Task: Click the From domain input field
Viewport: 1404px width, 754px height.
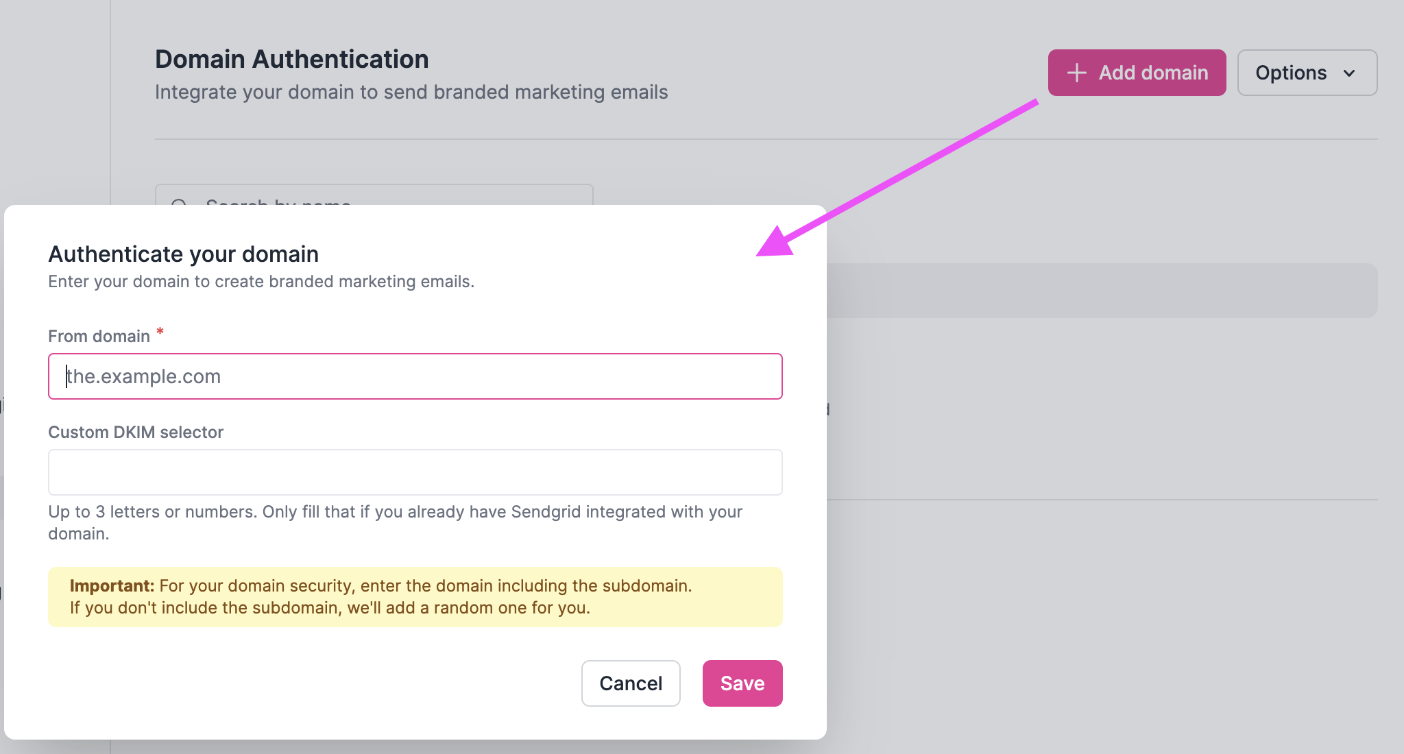Action: [414, 376]
